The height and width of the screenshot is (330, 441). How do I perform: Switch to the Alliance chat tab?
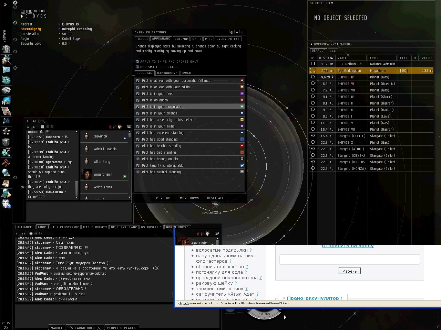[x=24, y=227]
